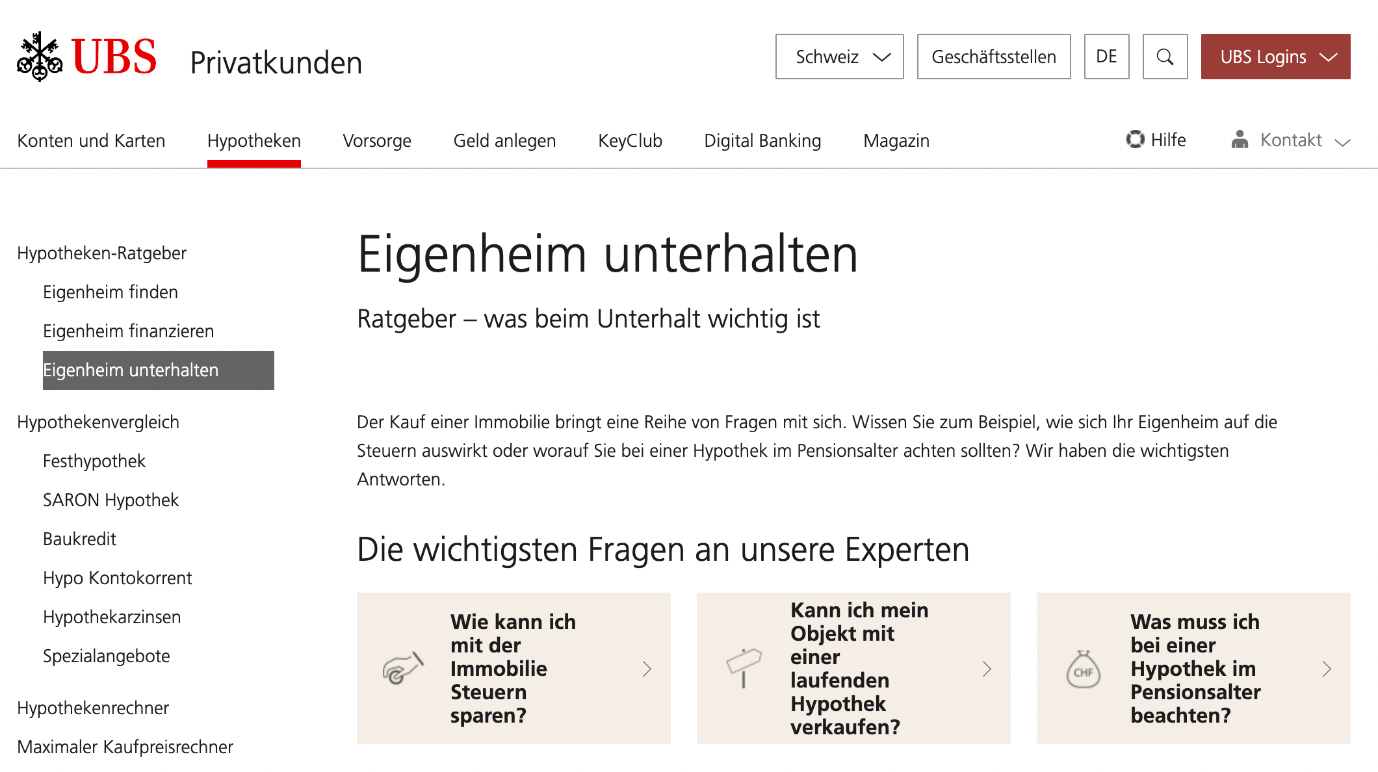Open the SARON Hypothek sidebar link
This screenshot has width=1378, height=772.
(x=110, y=500)
